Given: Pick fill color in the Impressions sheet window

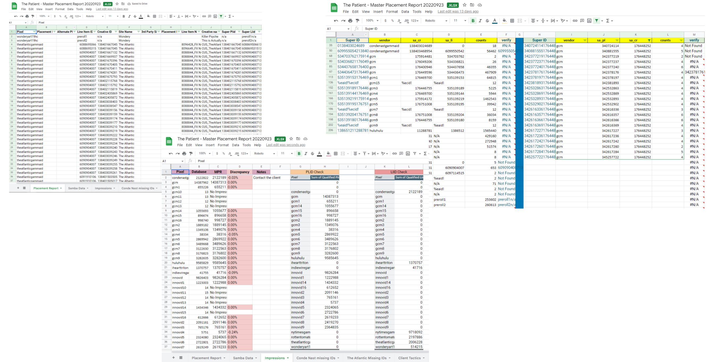Looking at the screenshot, I should (x=329, y=154).
